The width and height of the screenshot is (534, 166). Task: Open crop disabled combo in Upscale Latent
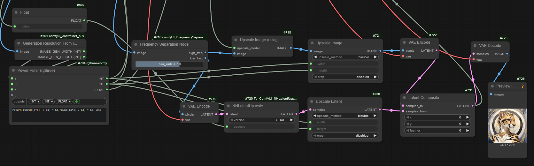point(345,136)
